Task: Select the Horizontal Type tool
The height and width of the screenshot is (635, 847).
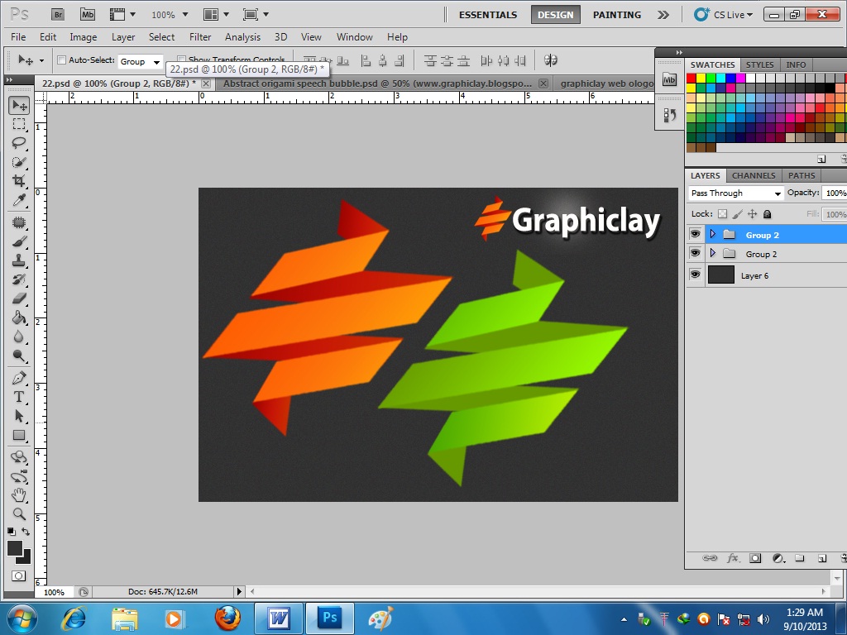Action: (x=19, y=397)
